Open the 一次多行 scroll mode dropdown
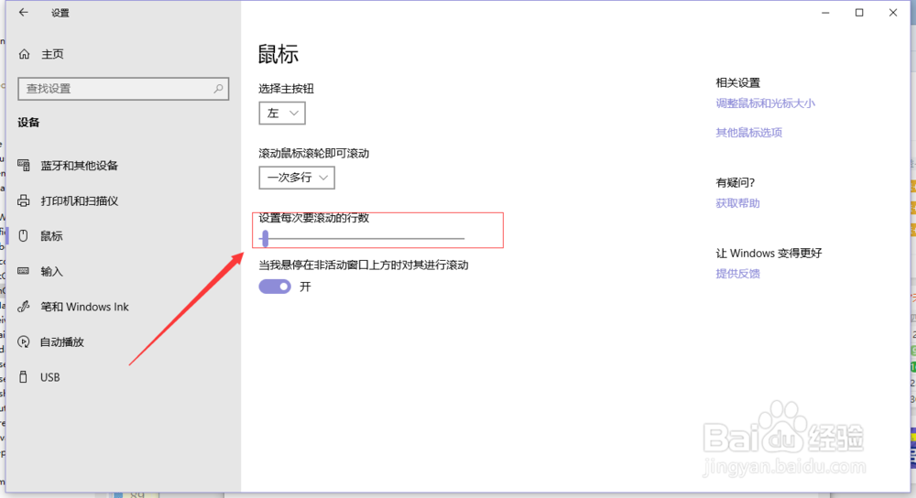The width and height of the screenshot is (916, 498). pos(297,178)
